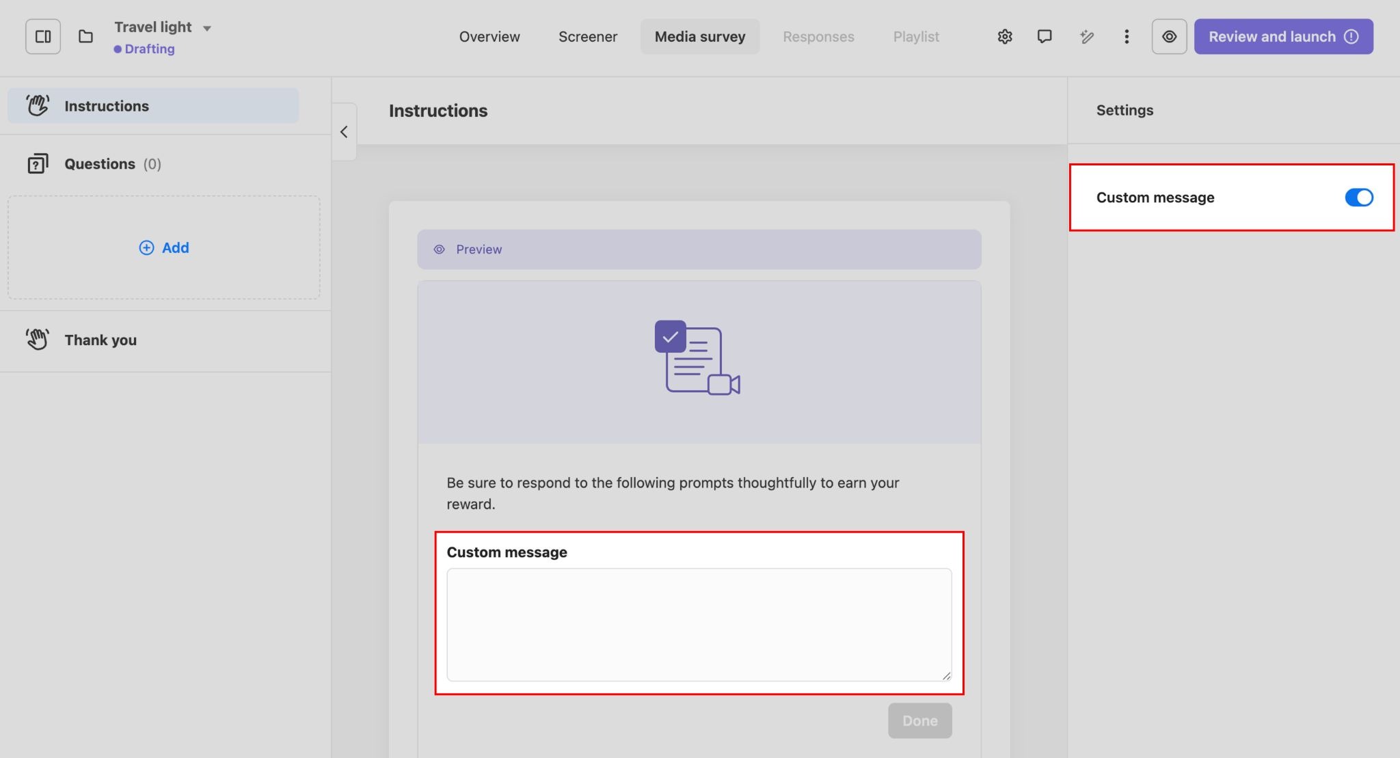Toggle the sidebar panel layout icon
1400x758 pixels.
(43, 37)
